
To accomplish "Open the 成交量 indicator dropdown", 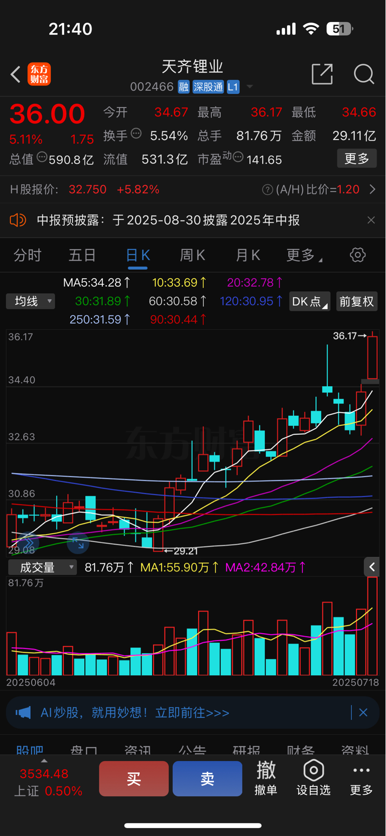I will pos(43,567).
